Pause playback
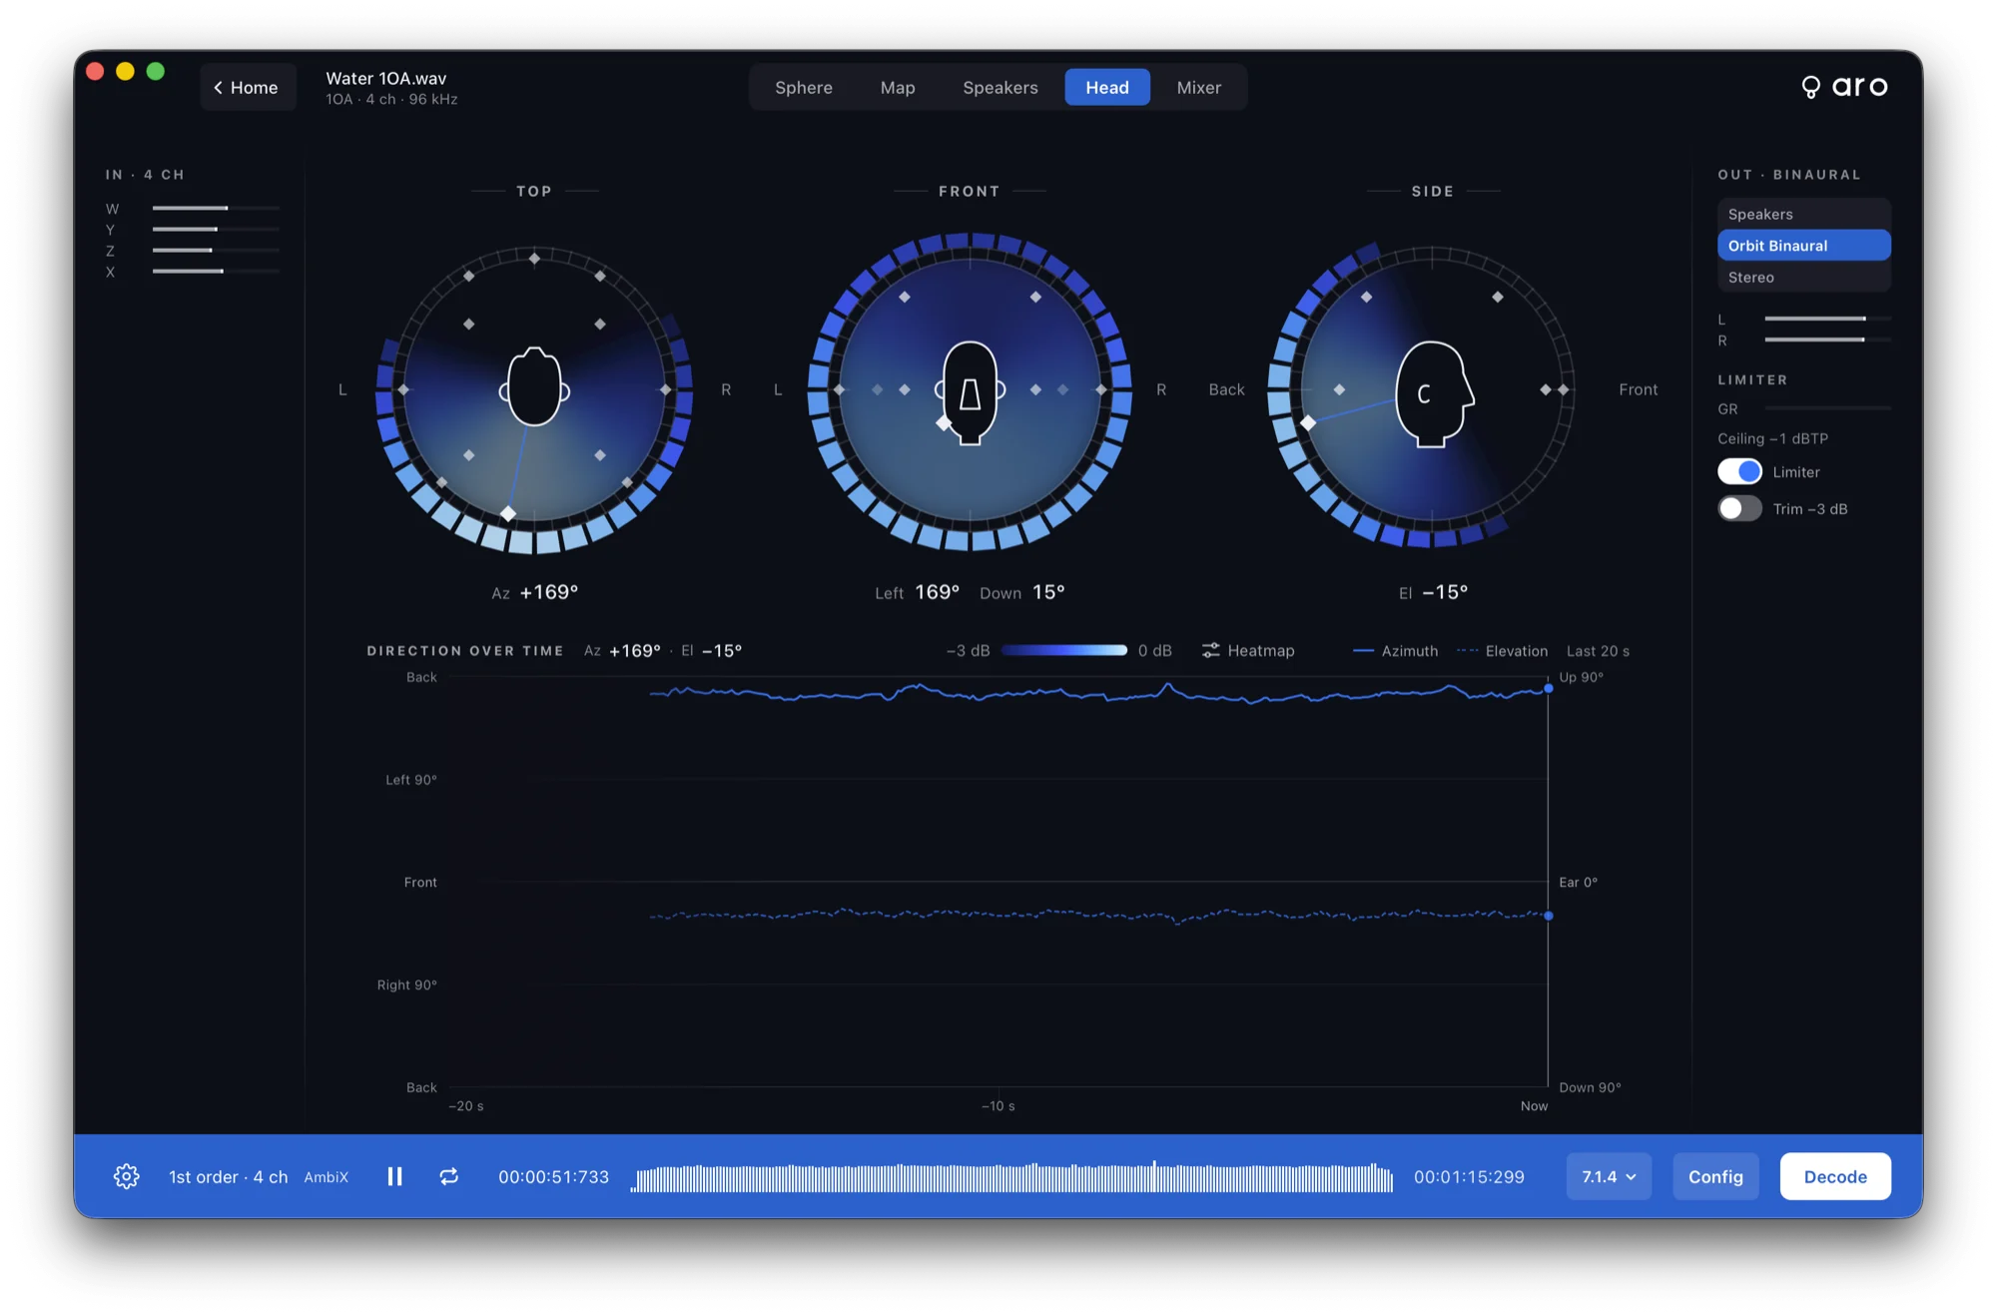 [394, 1176]
